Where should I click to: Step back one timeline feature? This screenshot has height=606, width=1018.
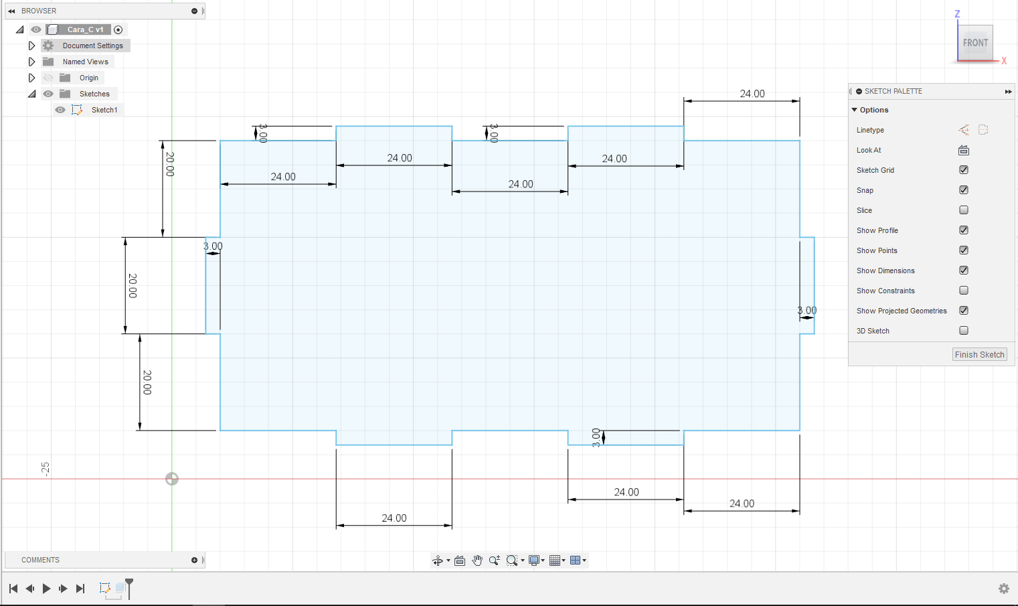click(x=30, y=589)
